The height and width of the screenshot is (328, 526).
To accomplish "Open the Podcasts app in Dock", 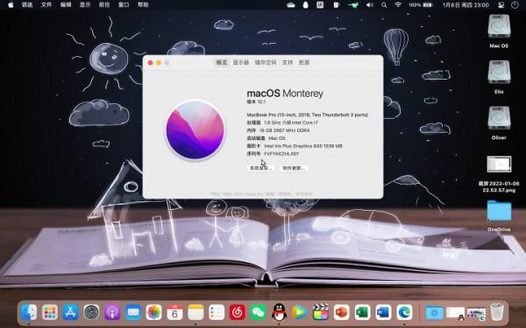I will 112,312.
